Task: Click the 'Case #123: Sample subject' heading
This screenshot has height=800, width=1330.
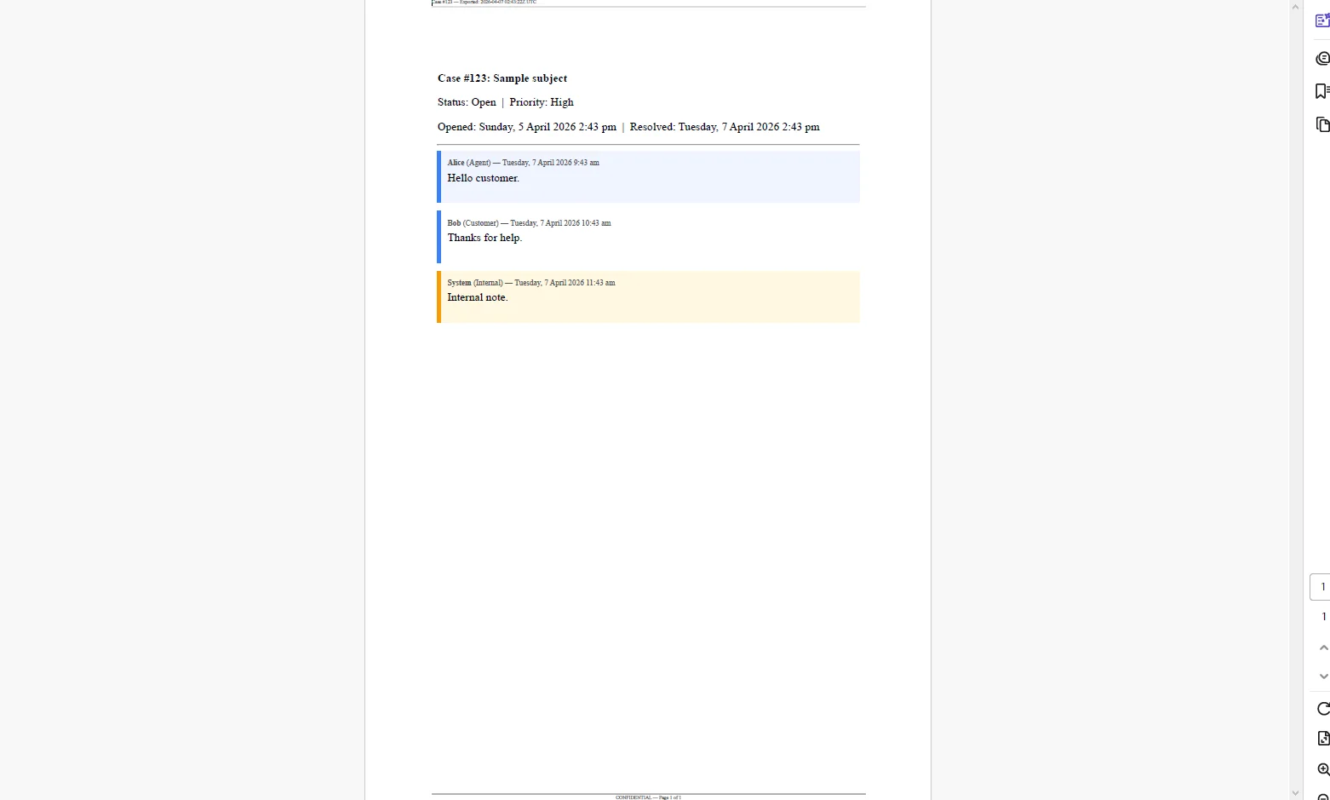Action: pyautogui.click(x=502, y=78)
